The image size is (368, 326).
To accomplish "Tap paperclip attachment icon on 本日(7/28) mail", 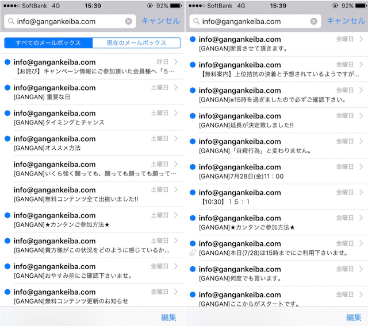I will pos(193,253).
